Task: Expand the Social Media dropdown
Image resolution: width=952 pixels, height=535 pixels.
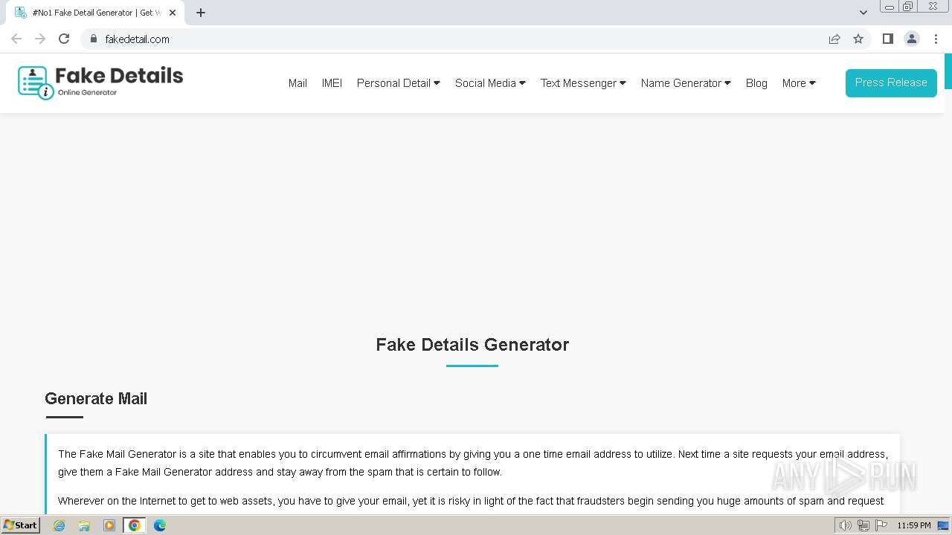Action: click(x=490, y=83)
